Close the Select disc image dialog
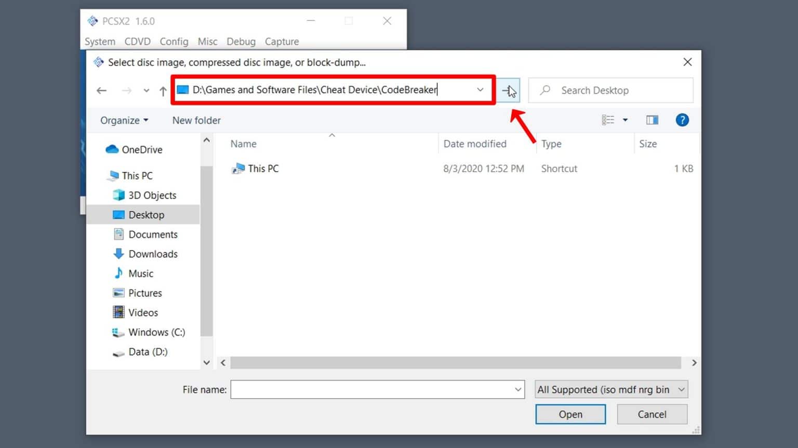798x448 pixels. click(x=687, y=62)
